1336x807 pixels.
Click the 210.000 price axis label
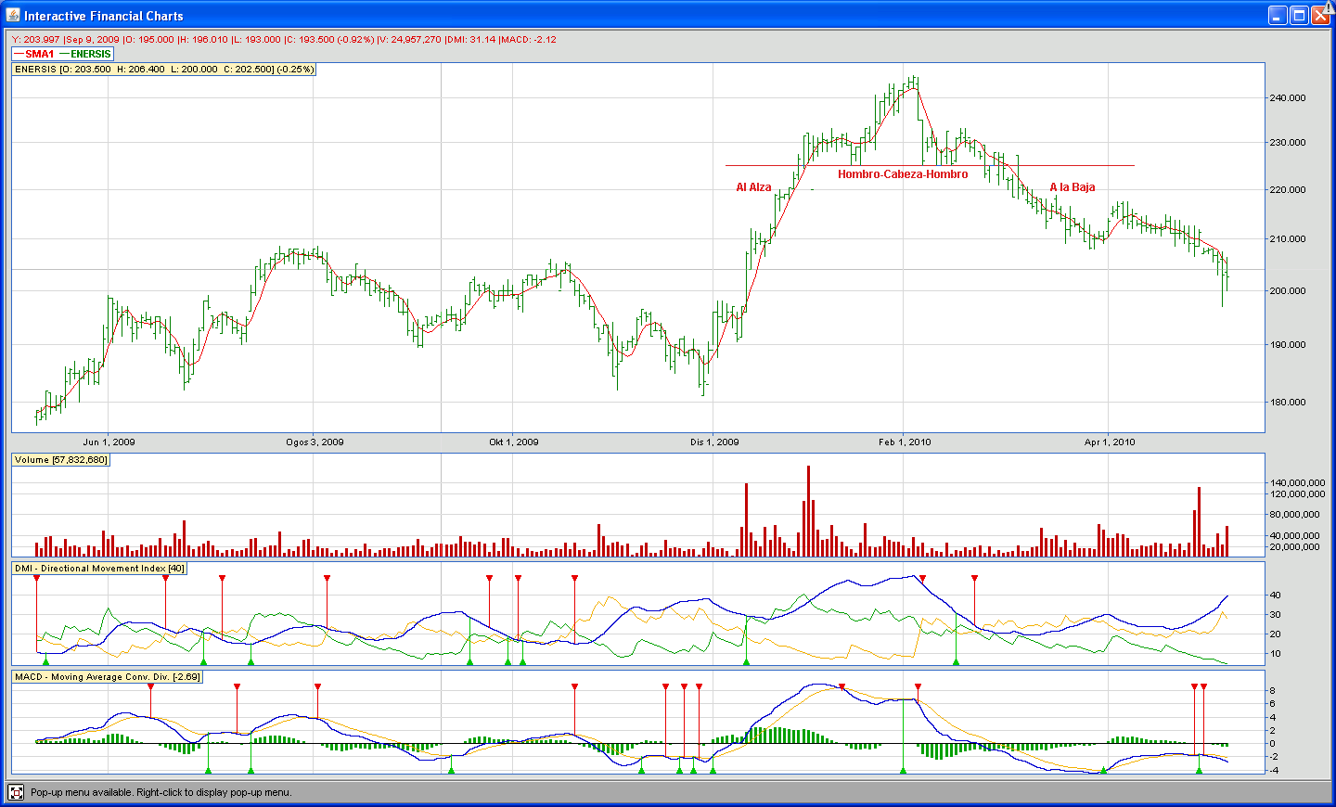[x=1288, y=239]
